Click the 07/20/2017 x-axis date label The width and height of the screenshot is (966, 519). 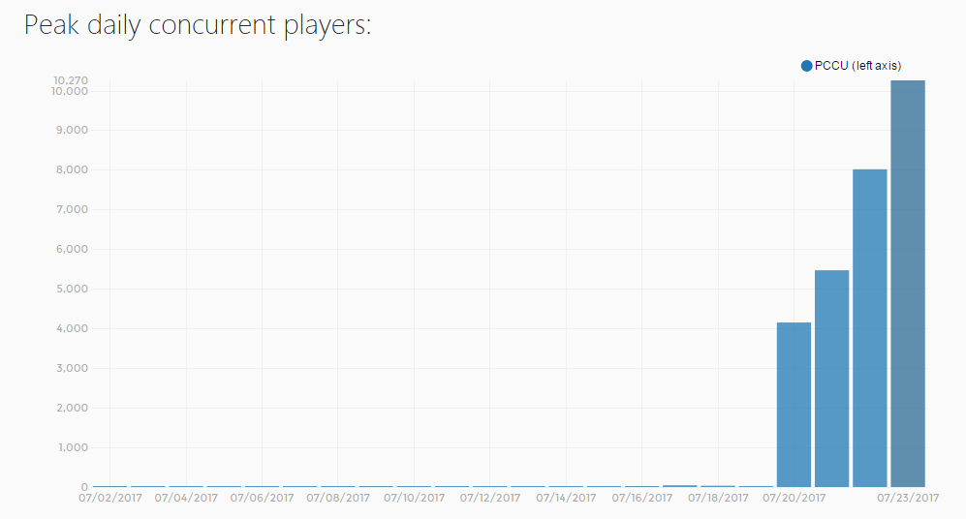795,498
